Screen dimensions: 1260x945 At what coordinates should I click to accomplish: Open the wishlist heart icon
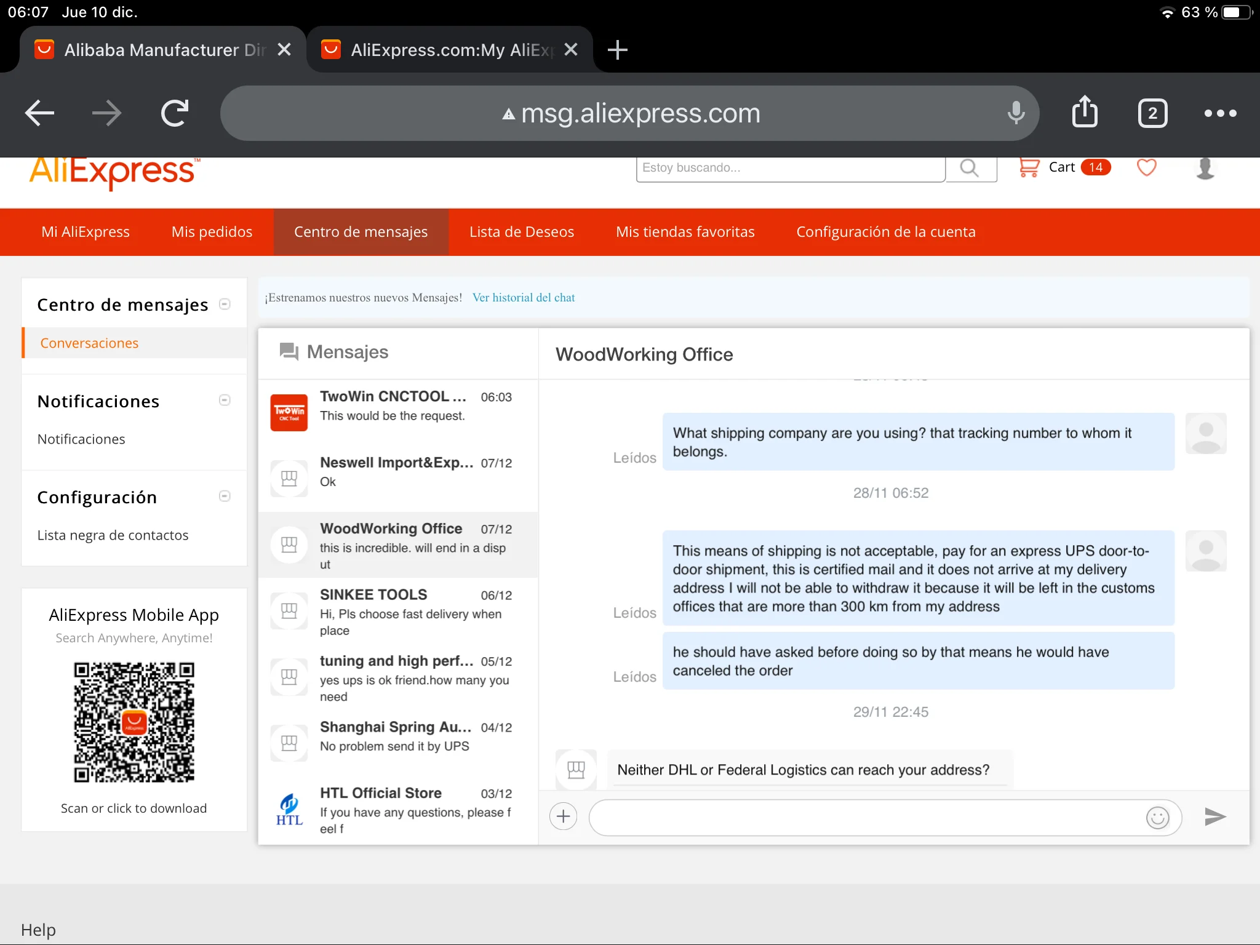click(1146, 167)
